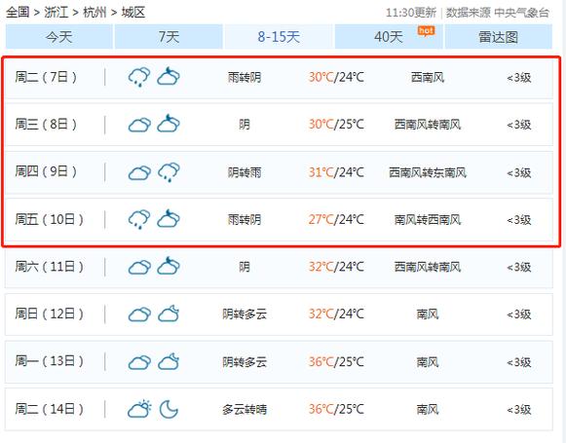Click the night cloud icon for 周三(8日)
The image size is (566, 443).
click(x=169, y=124)
